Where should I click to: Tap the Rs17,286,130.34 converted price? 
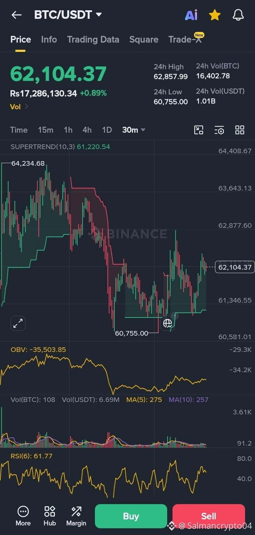tap(43, 93)
